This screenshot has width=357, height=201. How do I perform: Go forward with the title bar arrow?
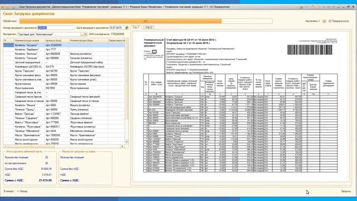7,7
